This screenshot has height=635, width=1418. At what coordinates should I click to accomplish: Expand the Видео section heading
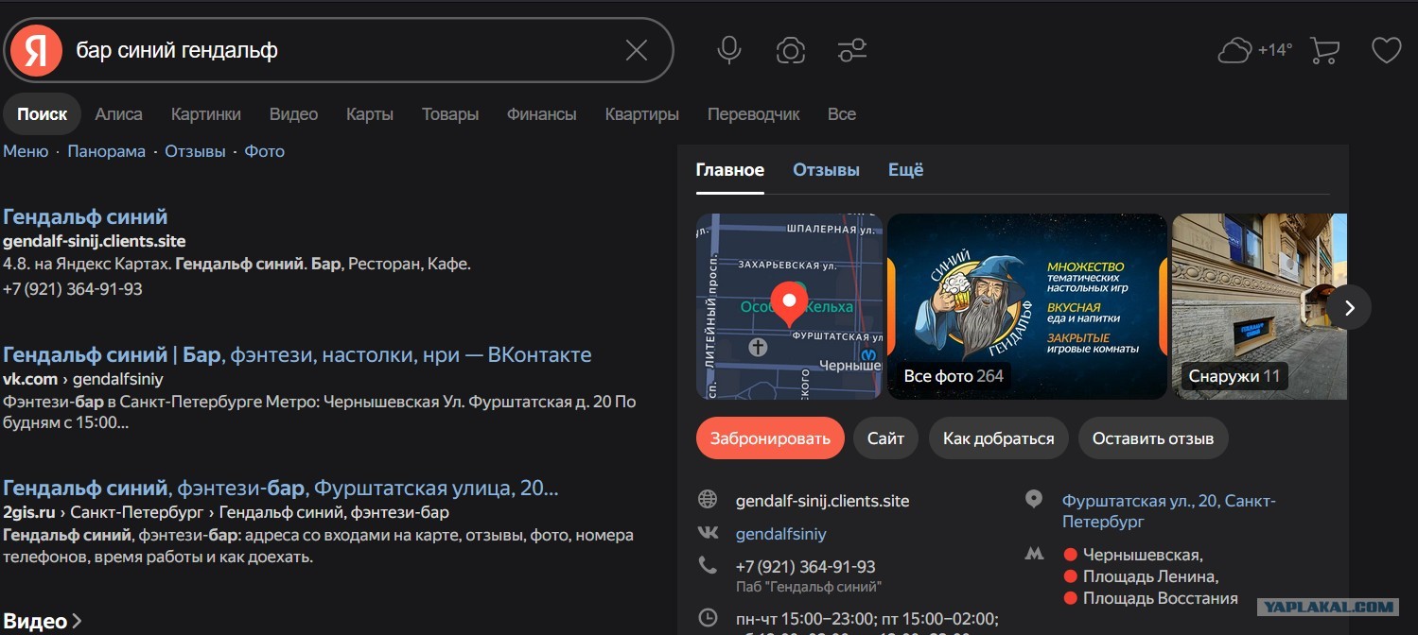pos(43,621)
